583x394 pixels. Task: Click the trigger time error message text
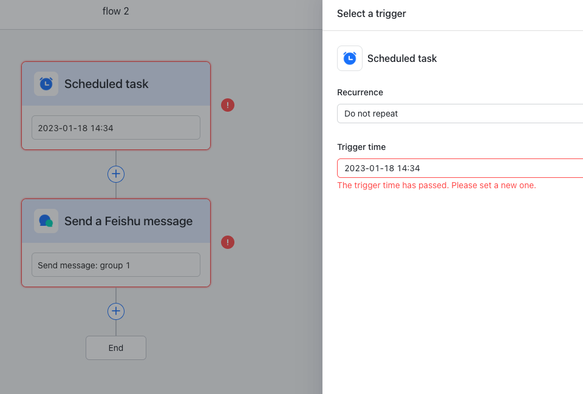pos(436,185)
